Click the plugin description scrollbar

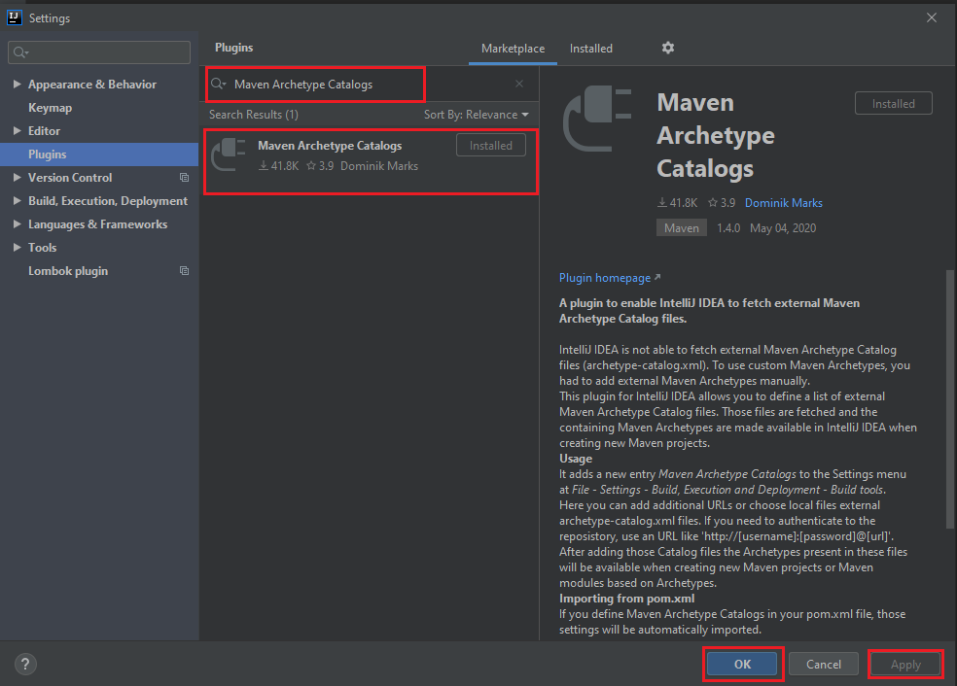point(949,399)
